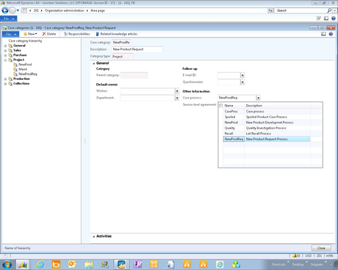Toggle the select-all checkbox in lookup grid header
This screenshot has width=338, height=270.
tap(220, 105)
